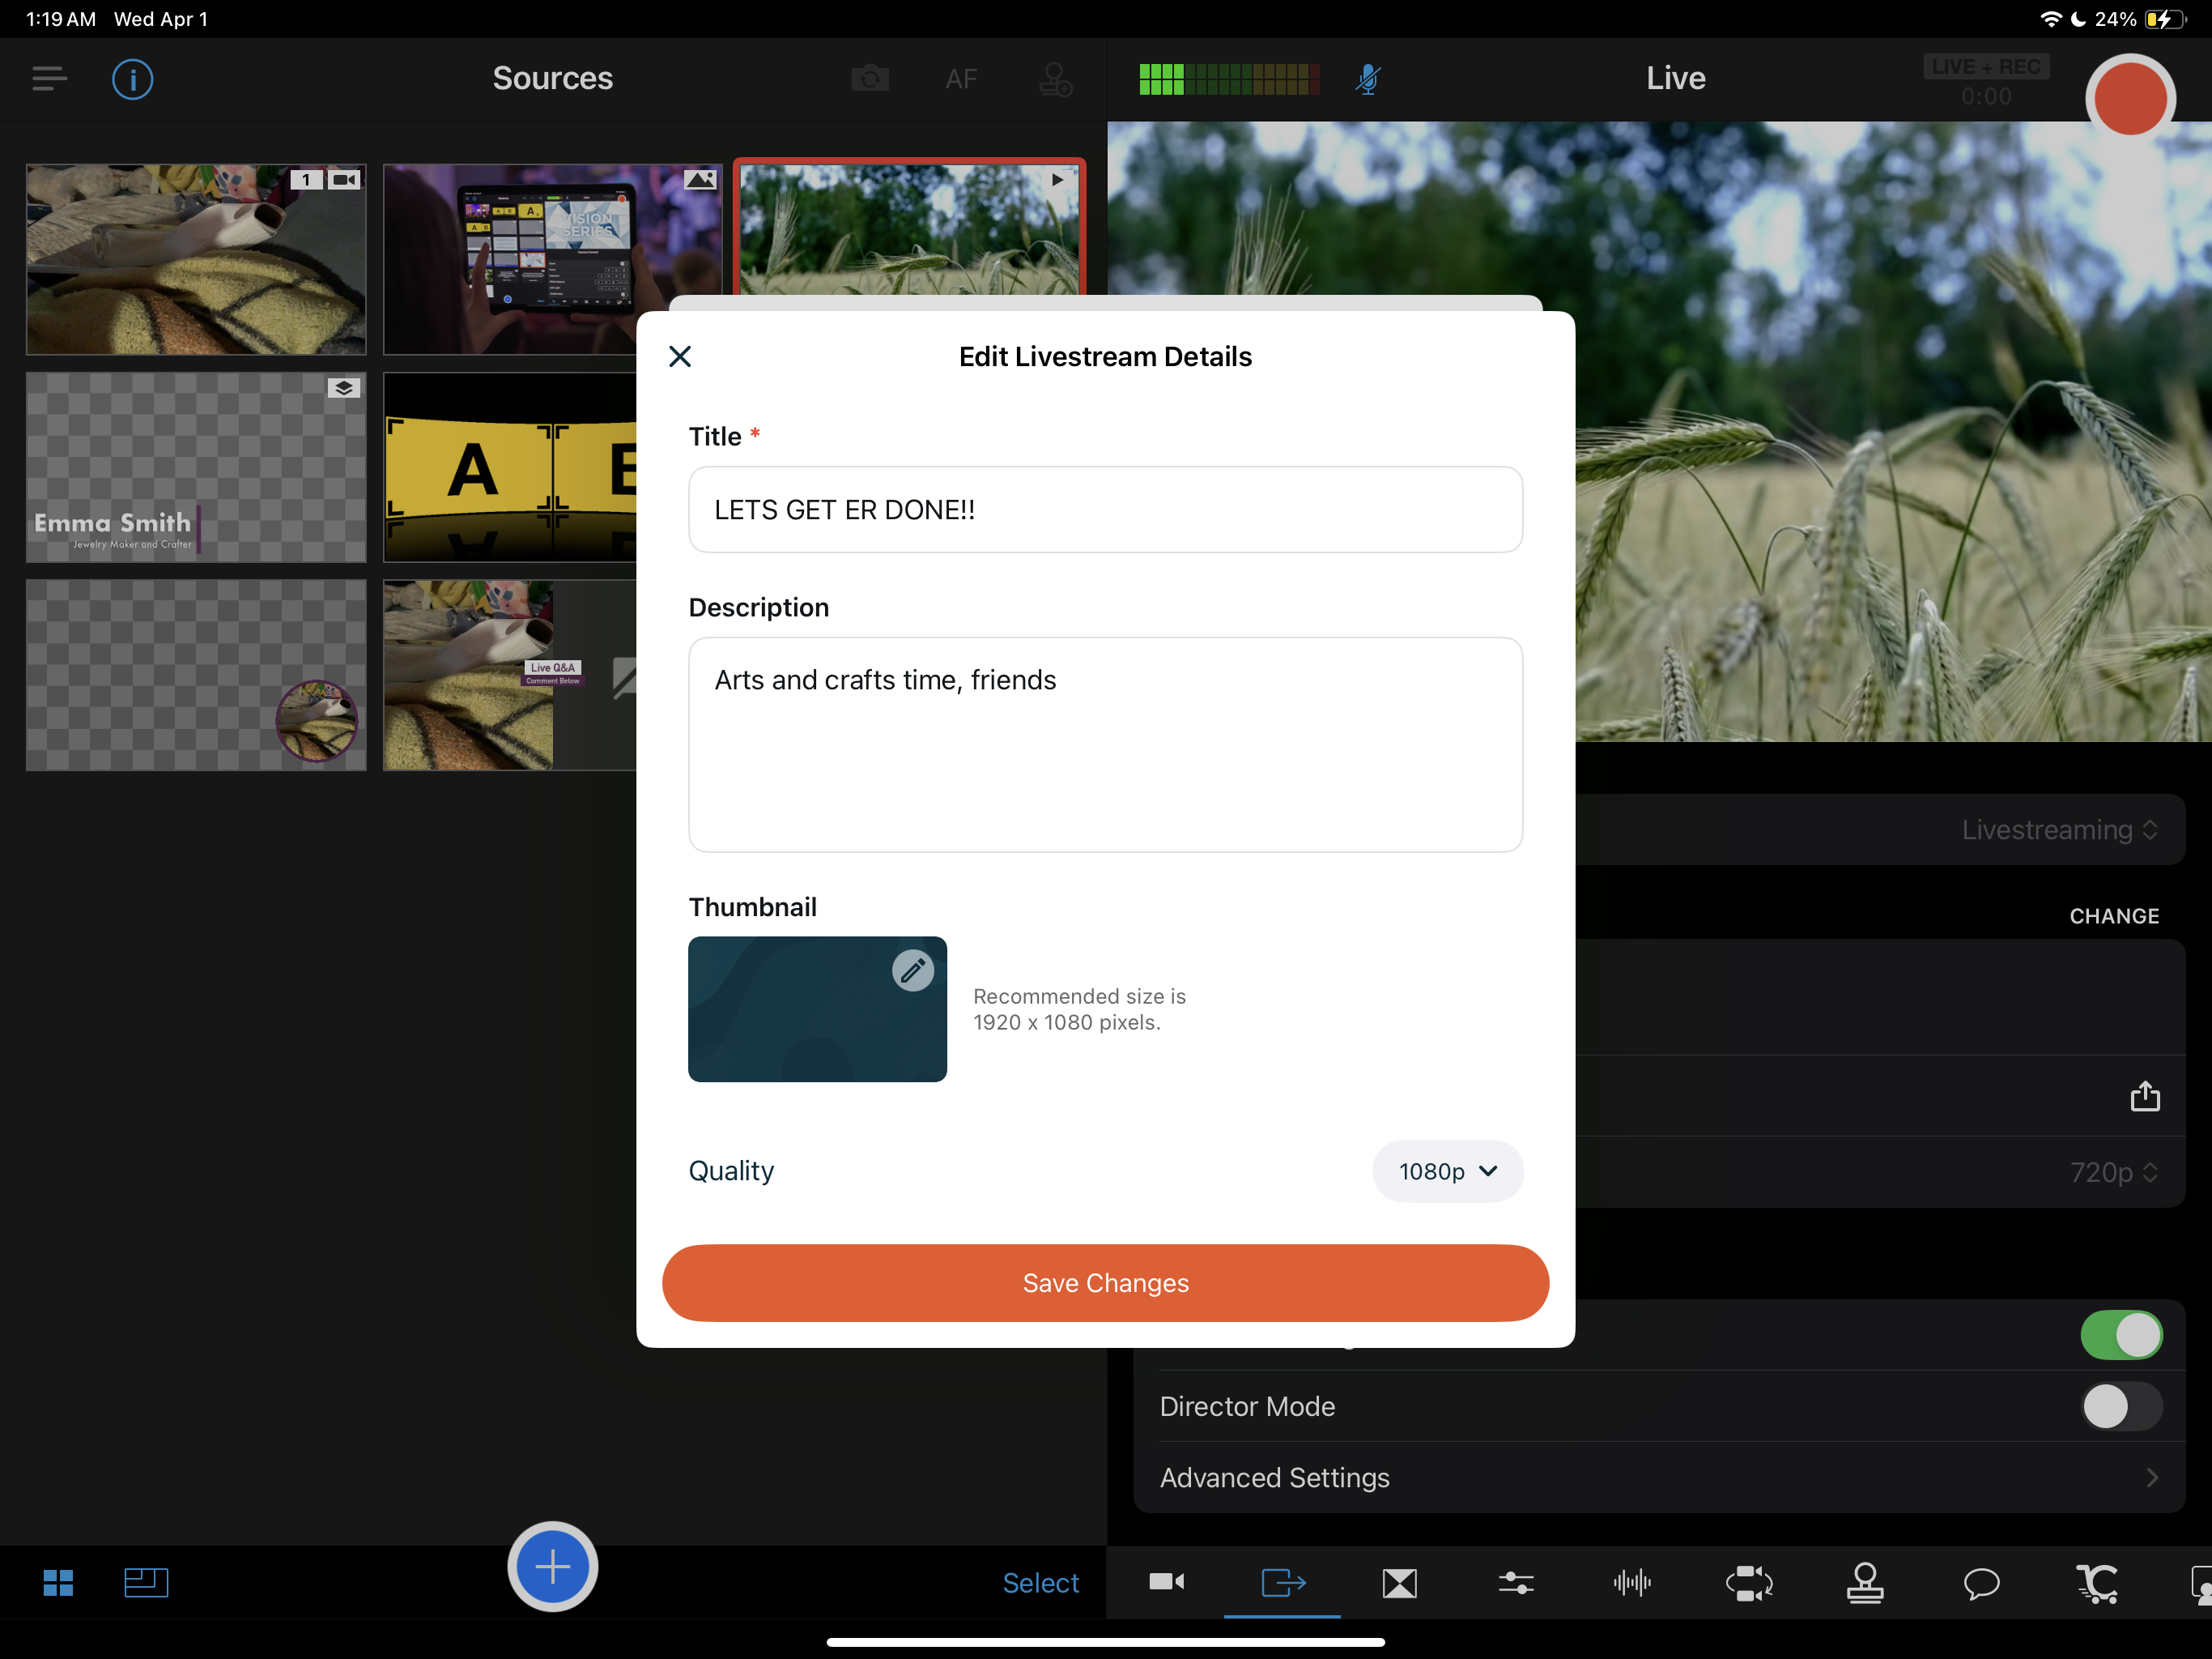Open the hamburger menu icon
2212x1659 pixels.
(49, 79)
